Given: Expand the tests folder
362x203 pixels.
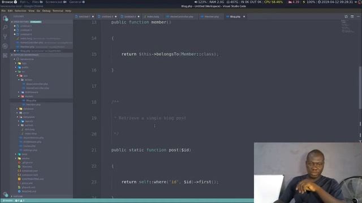Looking at the screenshot, I should coord(24,154).
